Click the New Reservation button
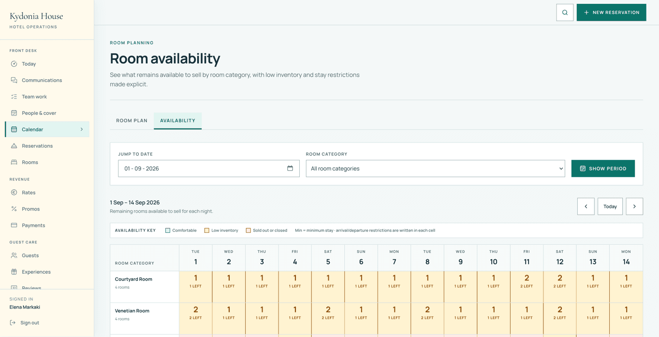 pos(611,13)
